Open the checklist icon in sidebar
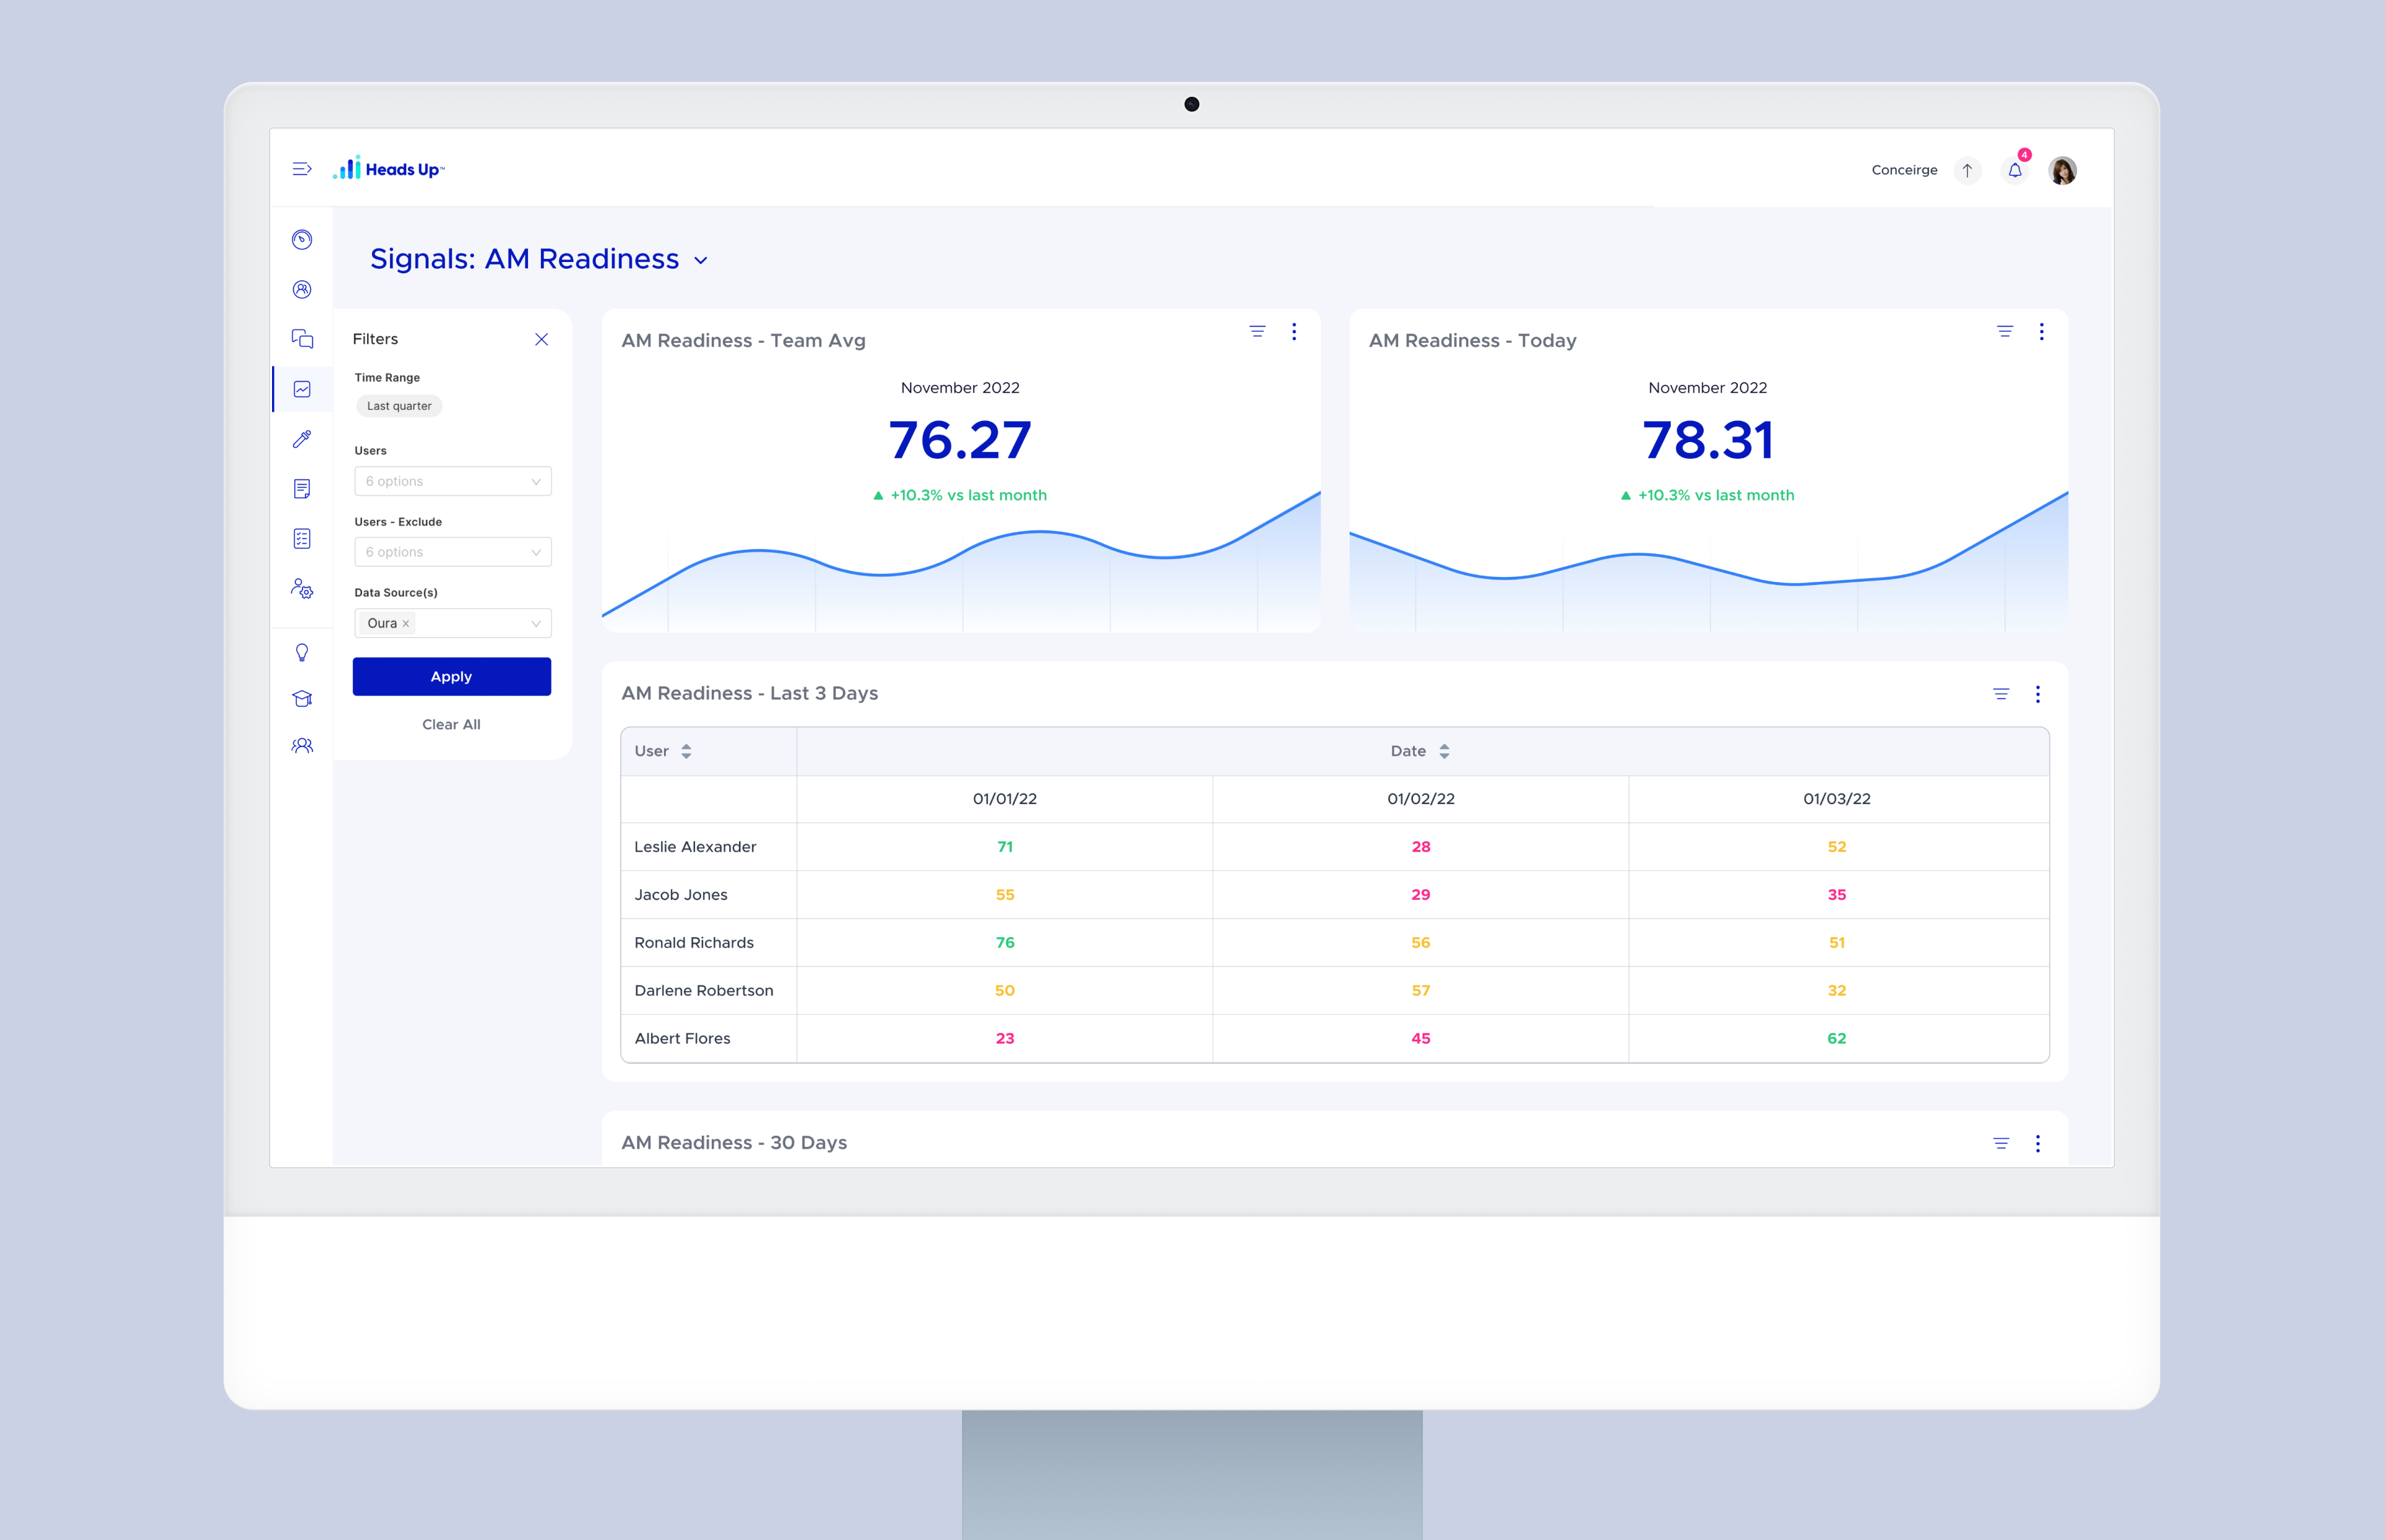 tap(302, 539)
